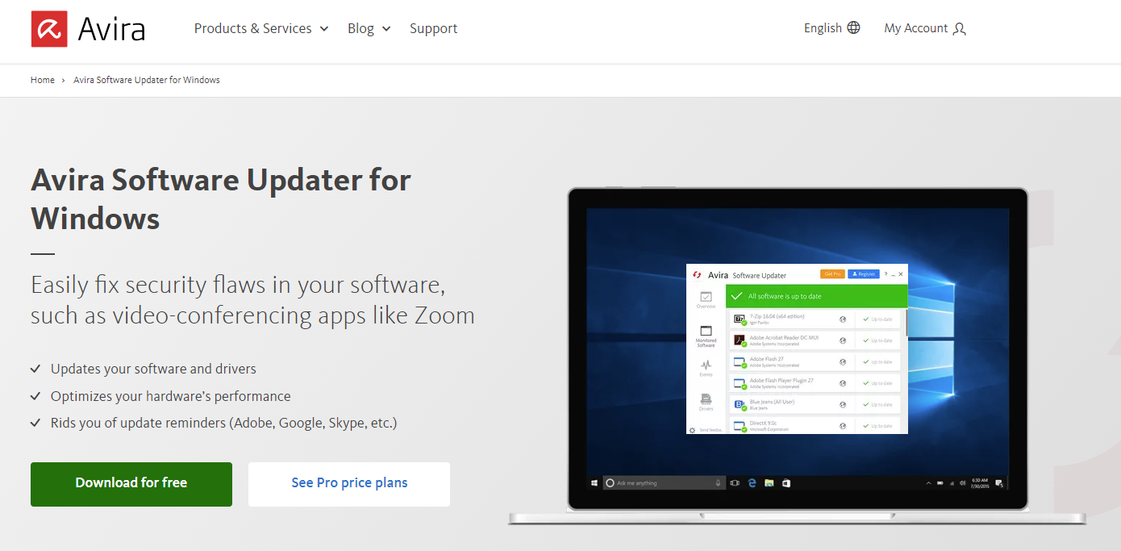Open the help question mark in Software Updater
The height and width of the screenshot is (551, 1121).
tap(885, 273)
